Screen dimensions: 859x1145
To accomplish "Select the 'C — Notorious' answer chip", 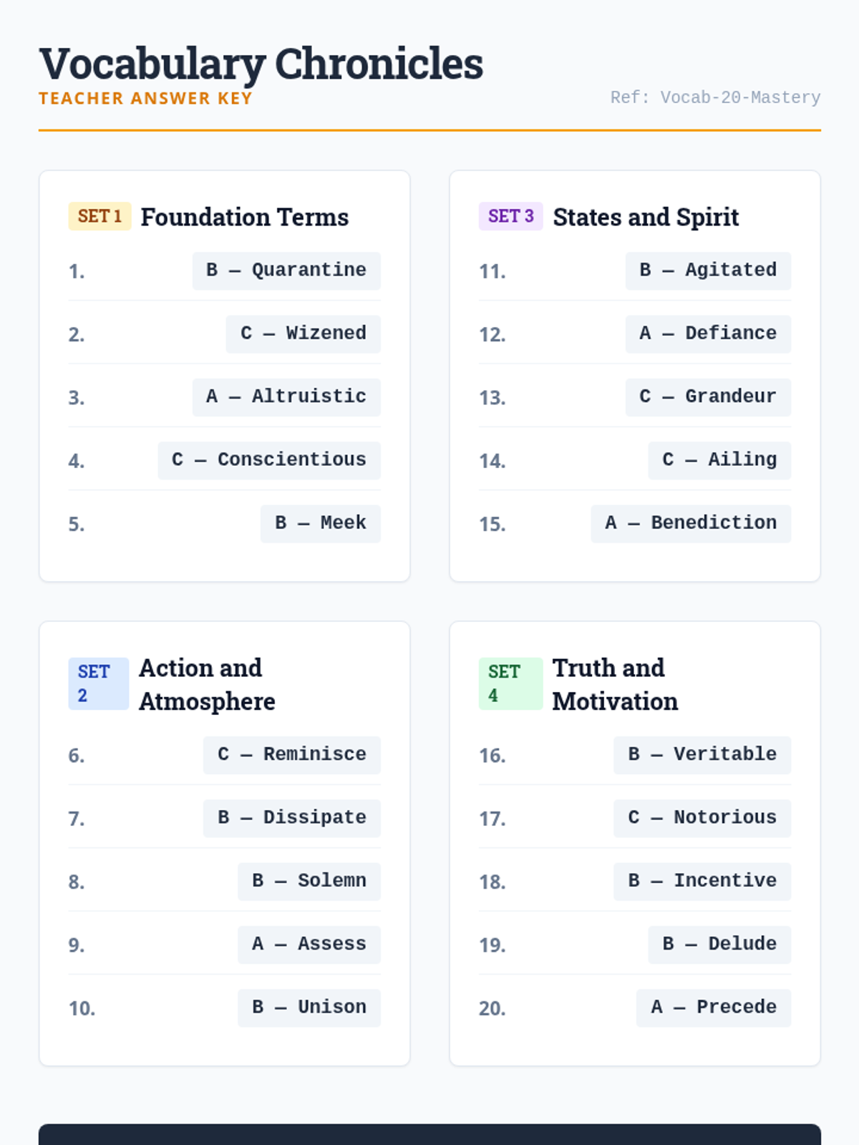I will pyautogui.click(x=702, y=818).
